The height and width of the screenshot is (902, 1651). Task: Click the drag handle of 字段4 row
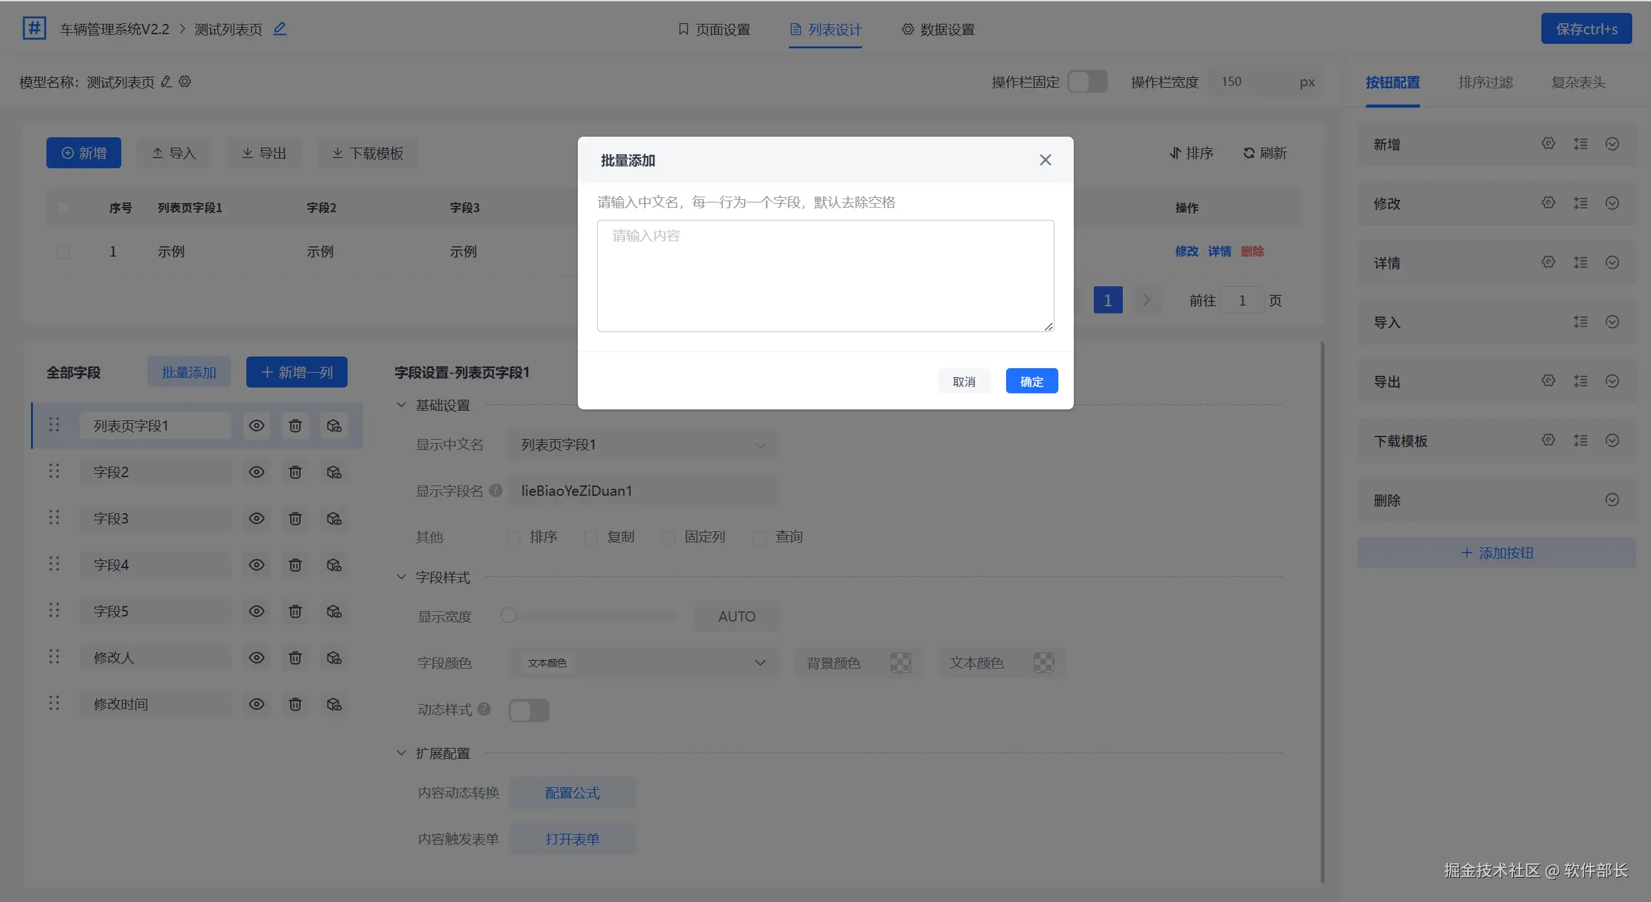pyautogui.click(x=54, y=564)
